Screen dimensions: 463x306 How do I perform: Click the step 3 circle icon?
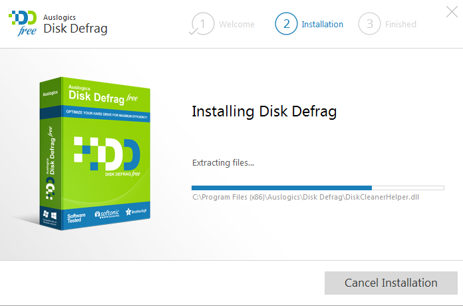click(x=369, y=24)
